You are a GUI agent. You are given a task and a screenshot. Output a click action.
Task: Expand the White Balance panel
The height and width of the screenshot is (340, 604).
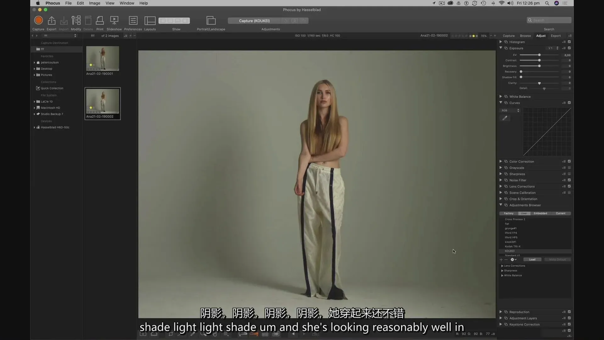coord(501,97)
